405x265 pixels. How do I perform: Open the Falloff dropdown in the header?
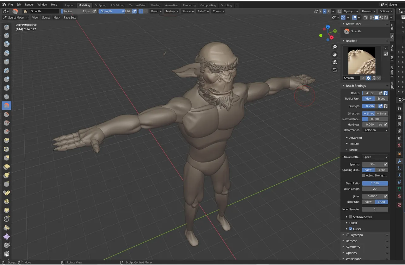203,11
